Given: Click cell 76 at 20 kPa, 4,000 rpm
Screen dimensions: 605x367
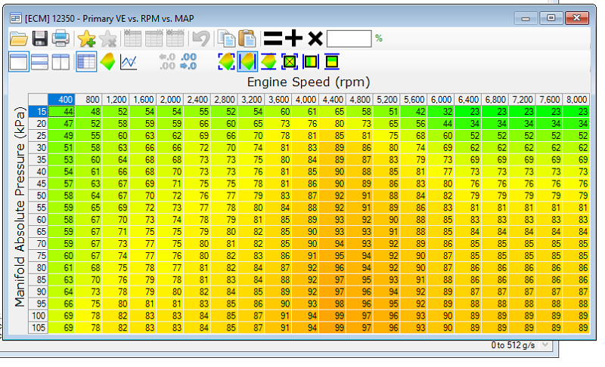Looking at the screenshot, I should (306, 123).
